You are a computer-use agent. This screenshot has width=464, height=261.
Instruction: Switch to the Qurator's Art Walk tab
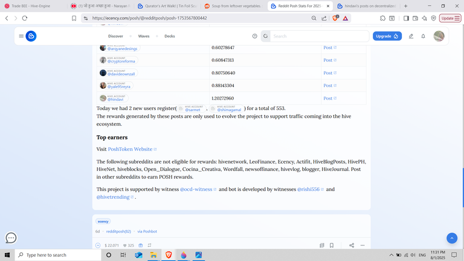pos(168,6)
